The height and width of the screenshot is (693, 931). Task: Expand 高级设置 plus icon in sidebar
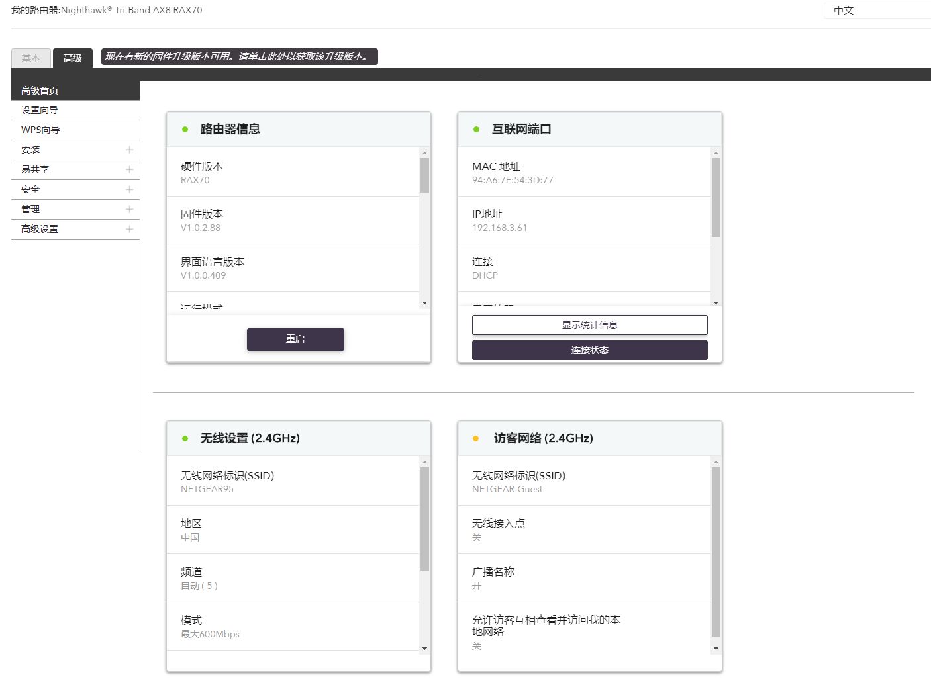(129, 229)
